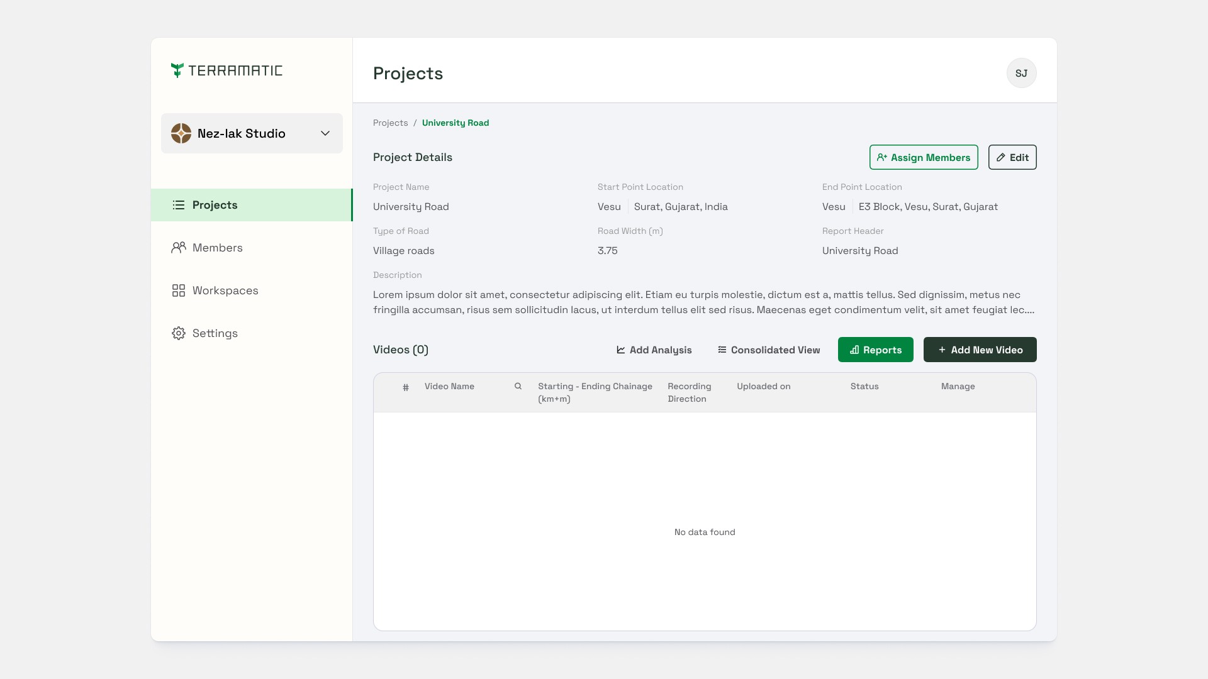The image size is (1208, 679).
Task: Open Projects in the sidebar menu
Action: [252, 205]
